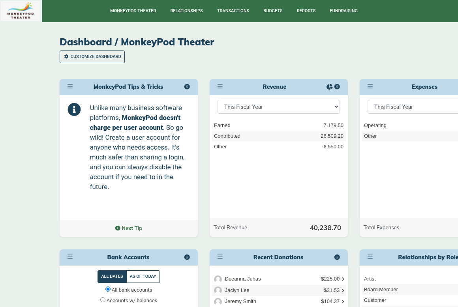Viewport: 458px width, 307px height.
Task: Open the MonkeyPod Theater menu
Action: (x=133, y=11)
